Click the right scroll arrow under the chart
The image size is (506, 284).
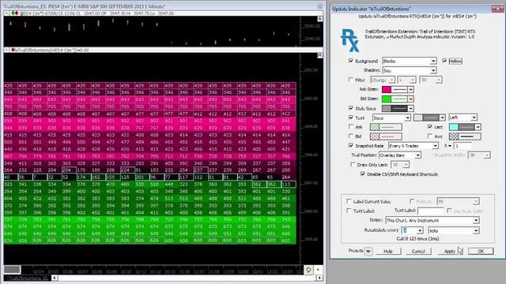click(x=319, y=278)
